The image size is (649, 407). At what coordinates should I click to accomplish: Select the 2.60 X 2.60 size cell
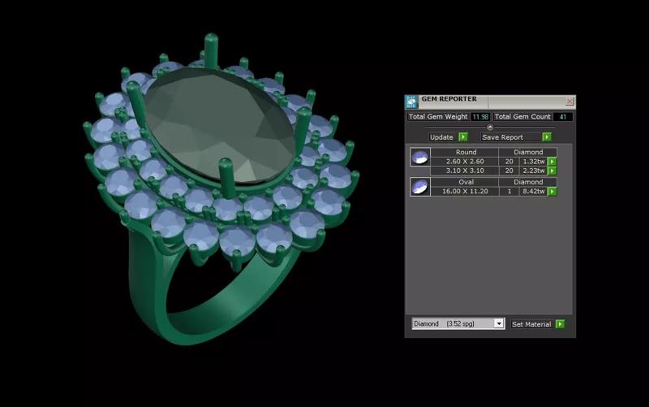tap(465, 162)
